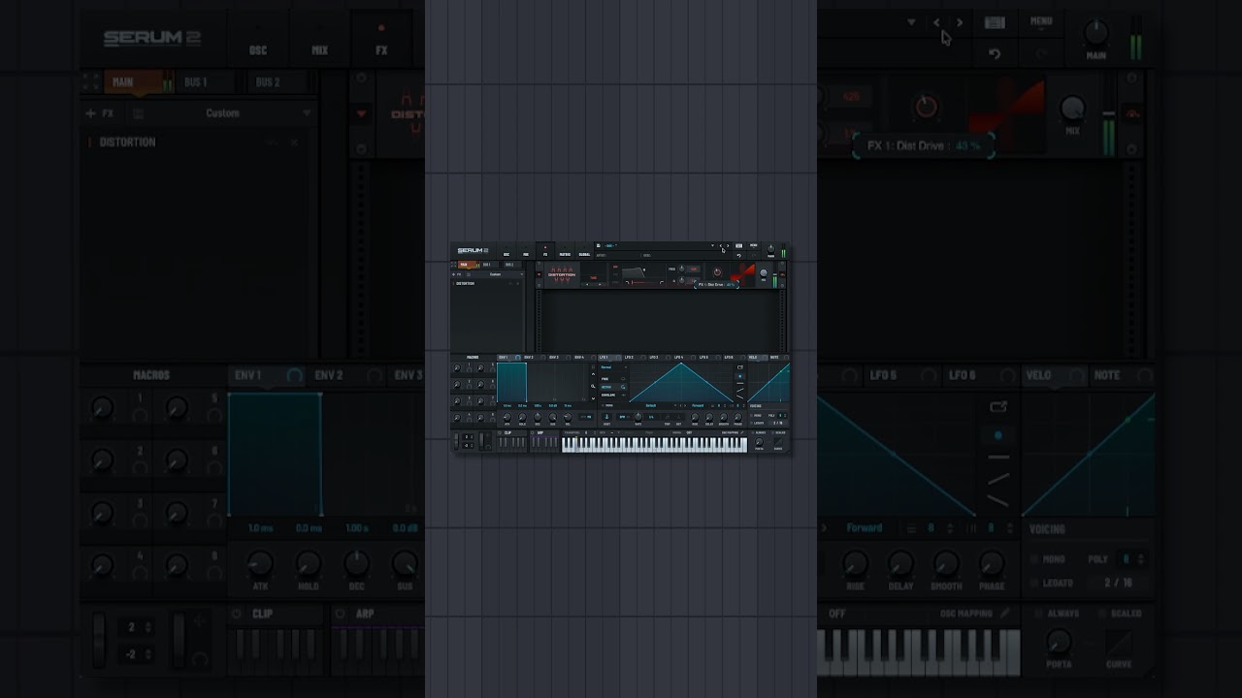Open the preset name dropdown arrow, center window
The height and width of the screenshot is (698, 1242).
pos(712,245)
